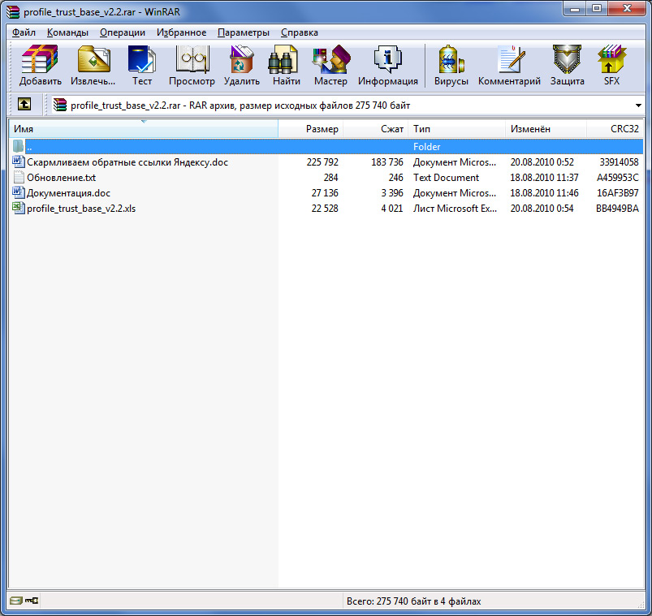Click the SFX archive icon
The image size is (652, 616).
[x=611, y=59]
